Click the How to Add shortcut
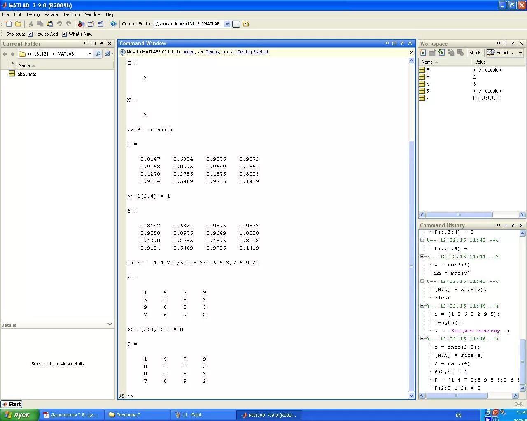Viewport: 527px width, 421px height. pos(43,34)
